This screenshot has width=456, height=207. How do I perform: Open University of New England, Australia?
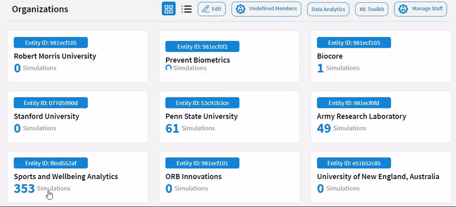click(x=381, y=177)
